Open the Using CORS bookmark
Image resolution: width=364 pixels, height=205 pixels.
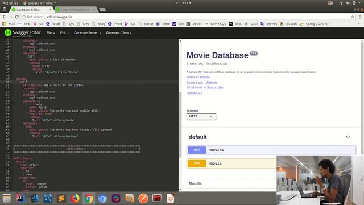315,24
